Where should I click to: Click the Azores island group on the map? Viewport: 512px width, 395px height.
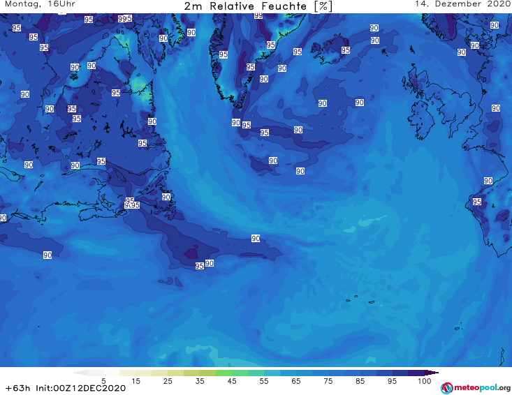pyautogui.click(x=361, y=299)
